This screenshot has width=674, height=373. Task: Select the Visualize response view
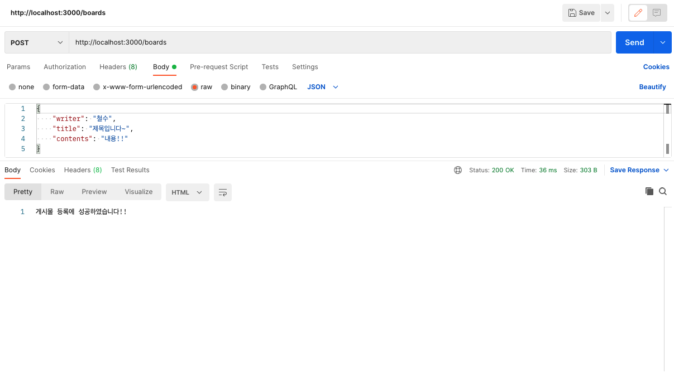coord(138,192)
